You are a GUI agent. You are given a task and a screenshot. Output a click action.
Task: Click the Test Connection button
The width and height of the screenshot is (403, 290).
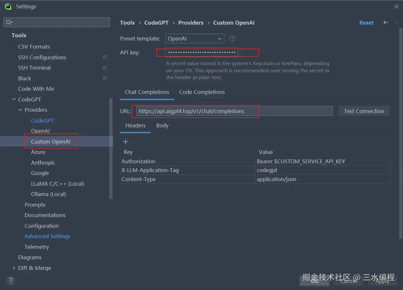364,111
